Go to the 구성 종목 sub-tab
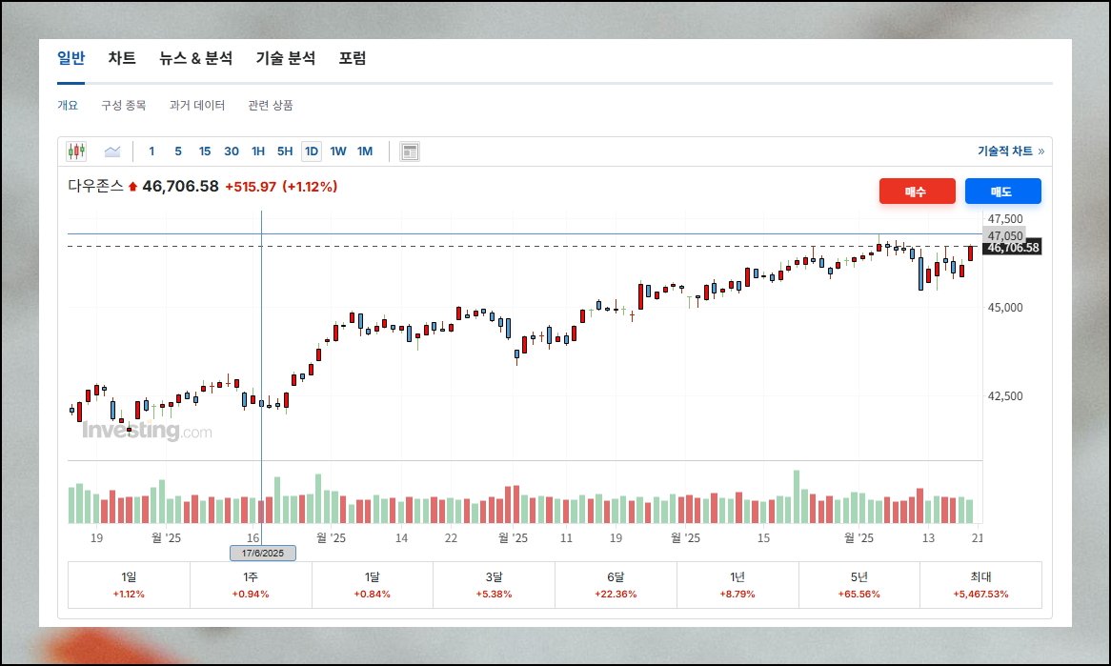Image resolution: width=1111 pixels, height=666 pixels. tap(123, 105)
